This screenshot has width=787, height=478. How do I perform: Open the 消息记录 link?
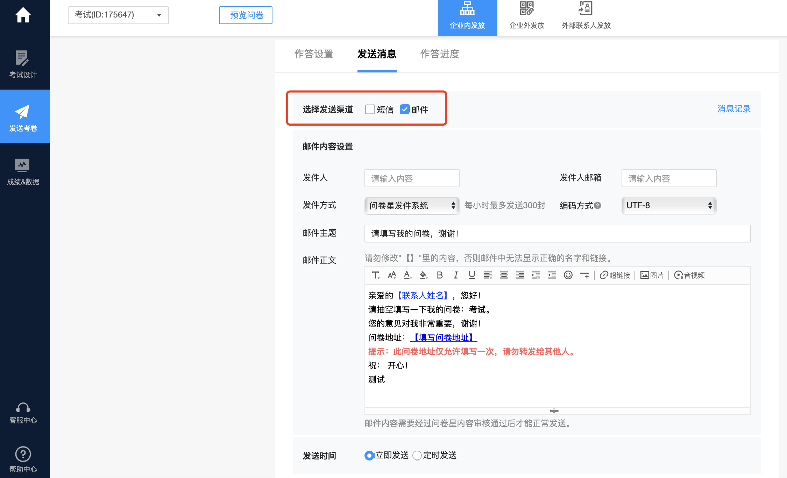[734, 109]
